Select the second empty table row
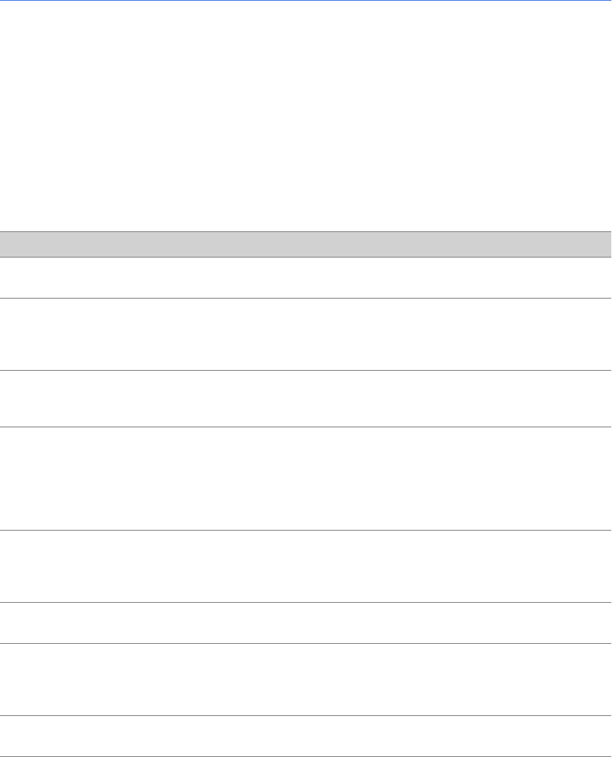Screen dimensions: 612x757 tap(306, 334)
